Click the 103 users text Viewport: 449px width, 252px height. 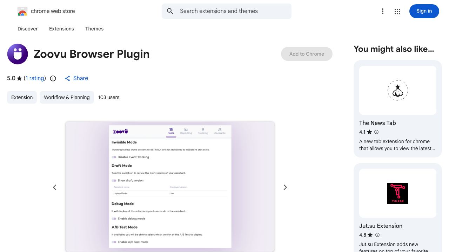coord(109,97)
